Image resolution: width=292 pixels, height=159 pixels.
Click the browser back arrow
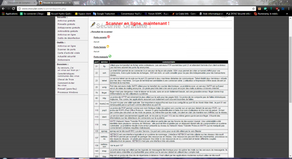tap(3, 8)
